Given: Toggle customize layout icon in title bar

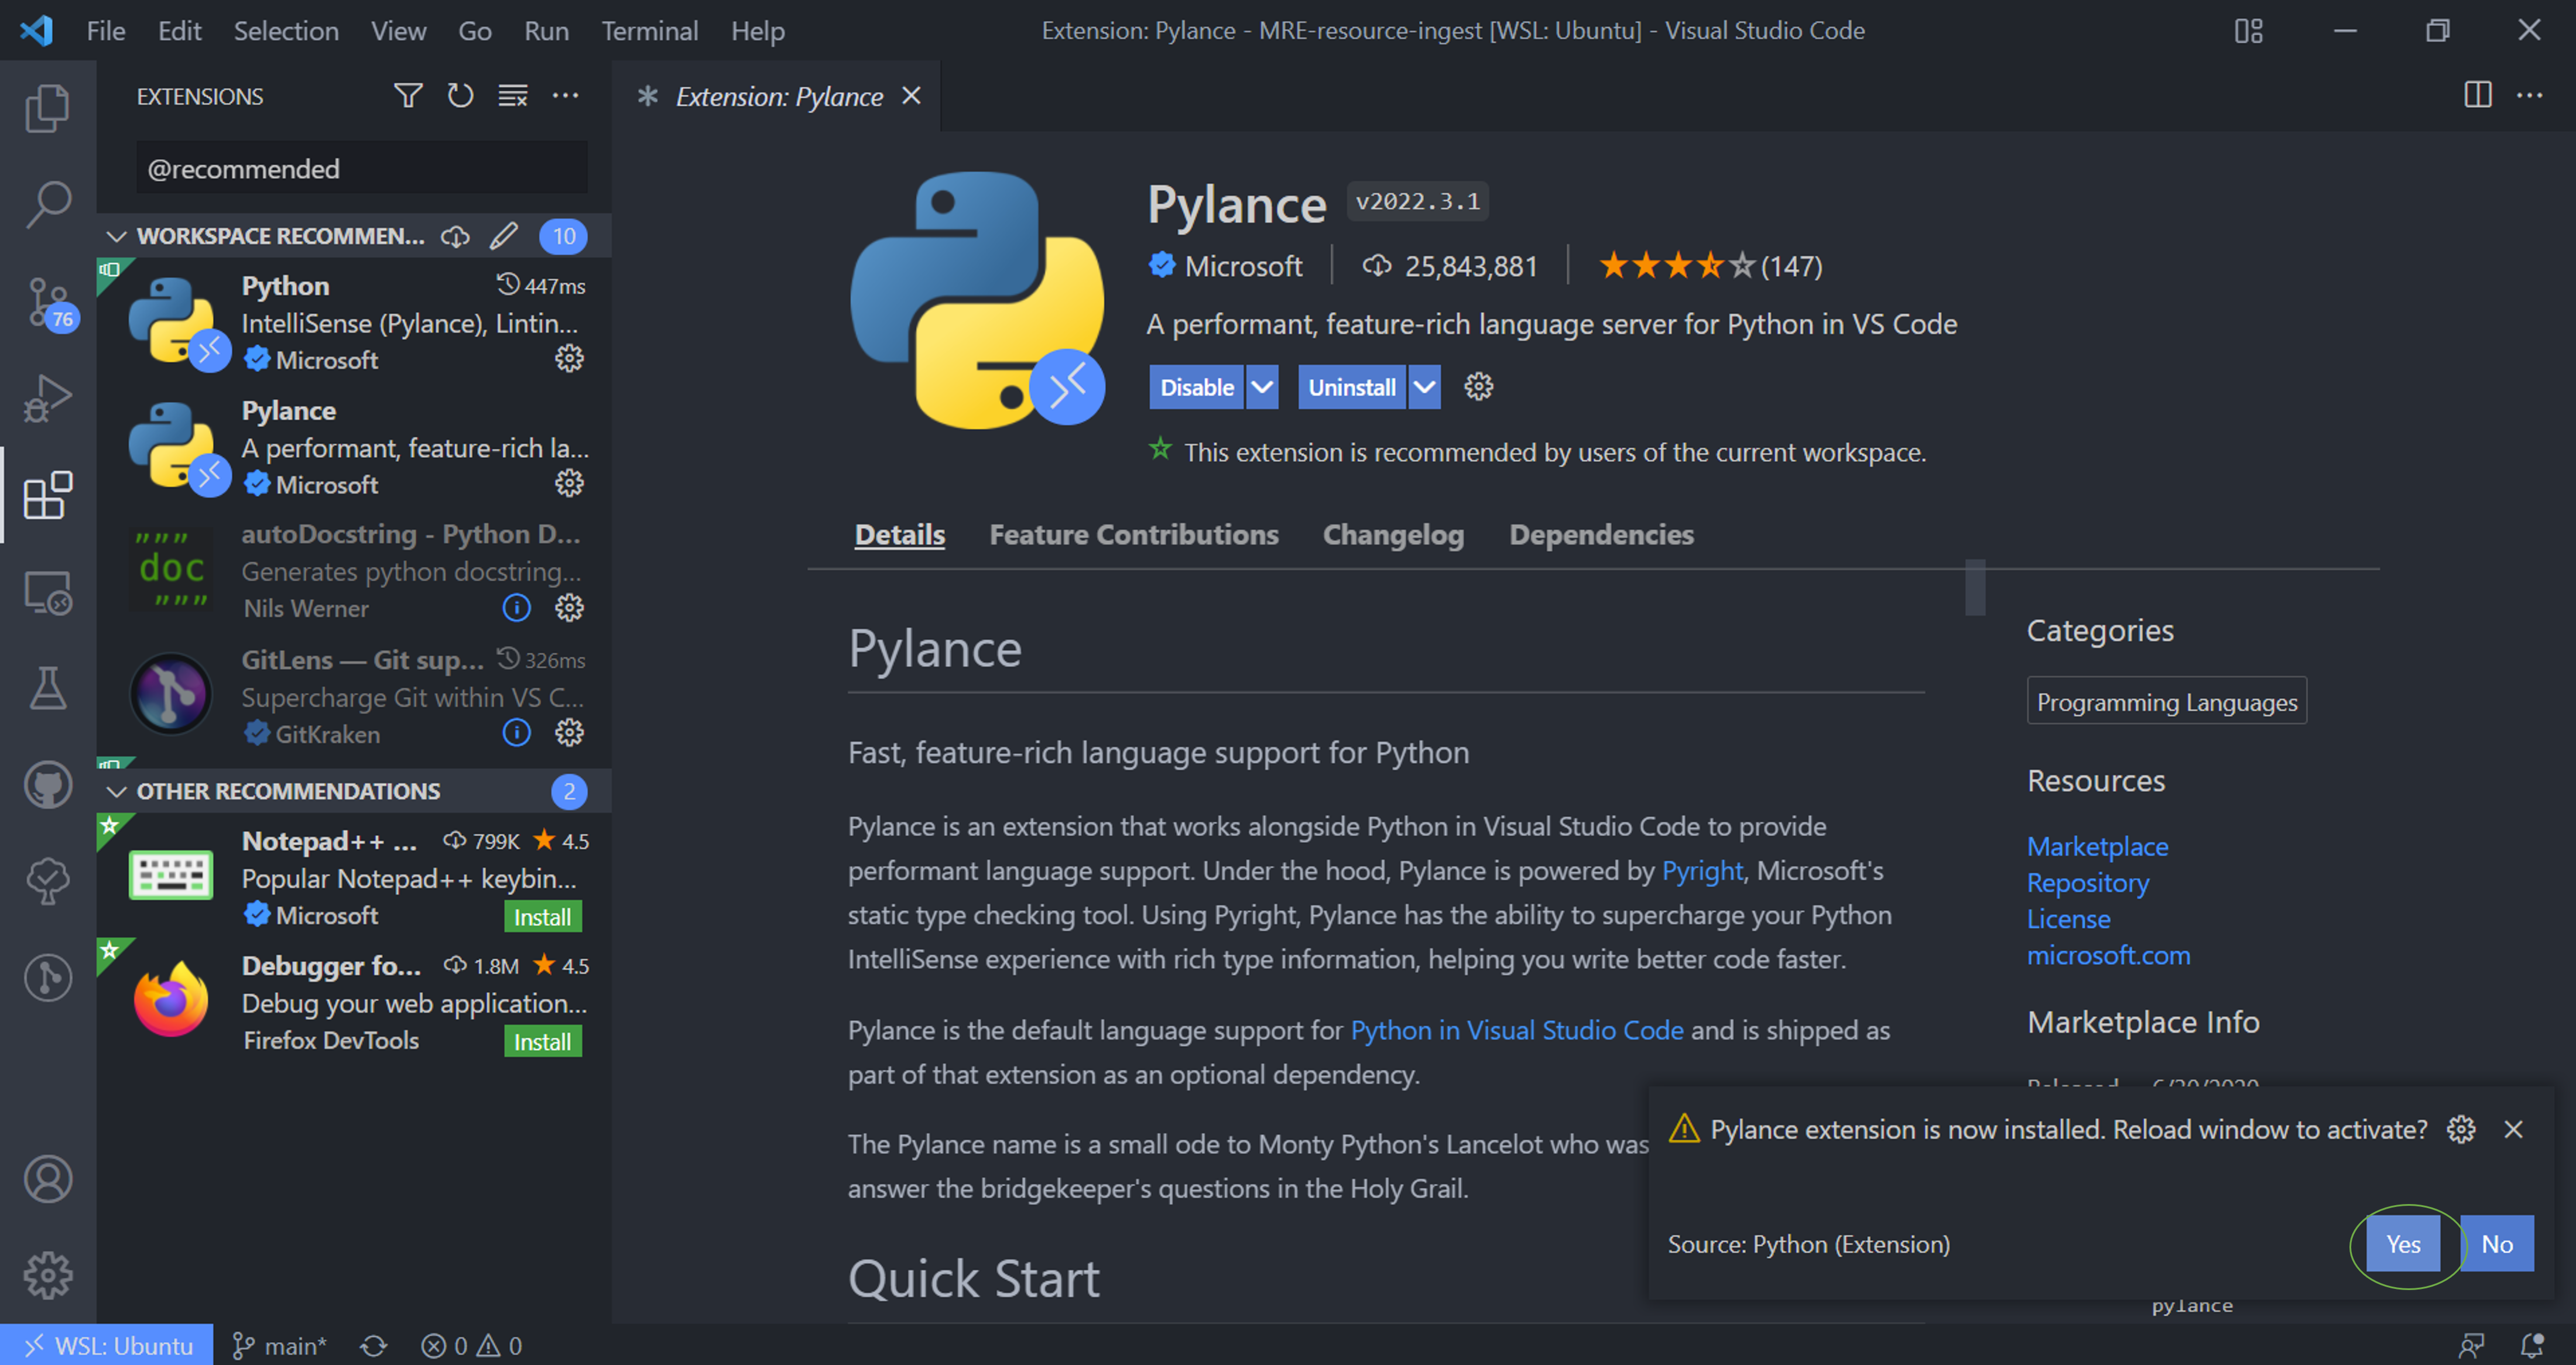Looking at the screenshot, I should (x=2248, y=31).
